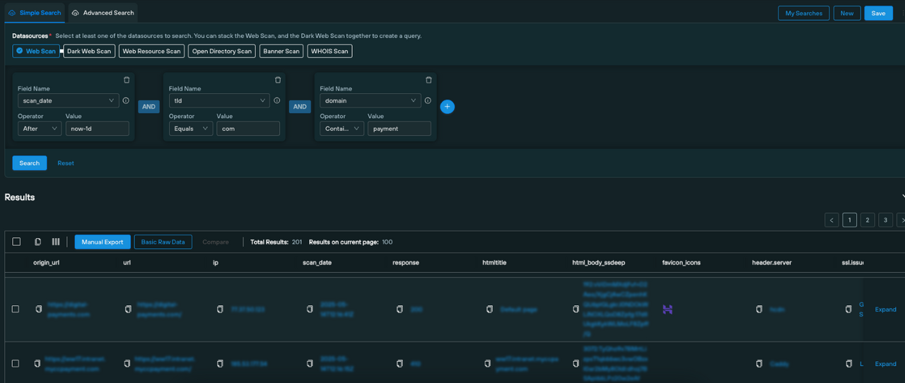Enable the Dark Web Scan datasource
The height and width of the screenshot is (383, 905).
[x=89, y=51]
